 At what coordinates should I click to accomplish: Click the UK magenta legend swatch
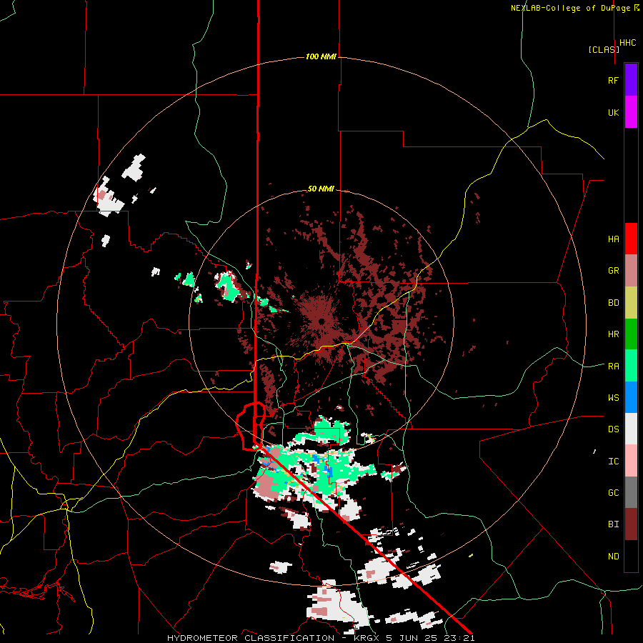click(x=631, y=112)
